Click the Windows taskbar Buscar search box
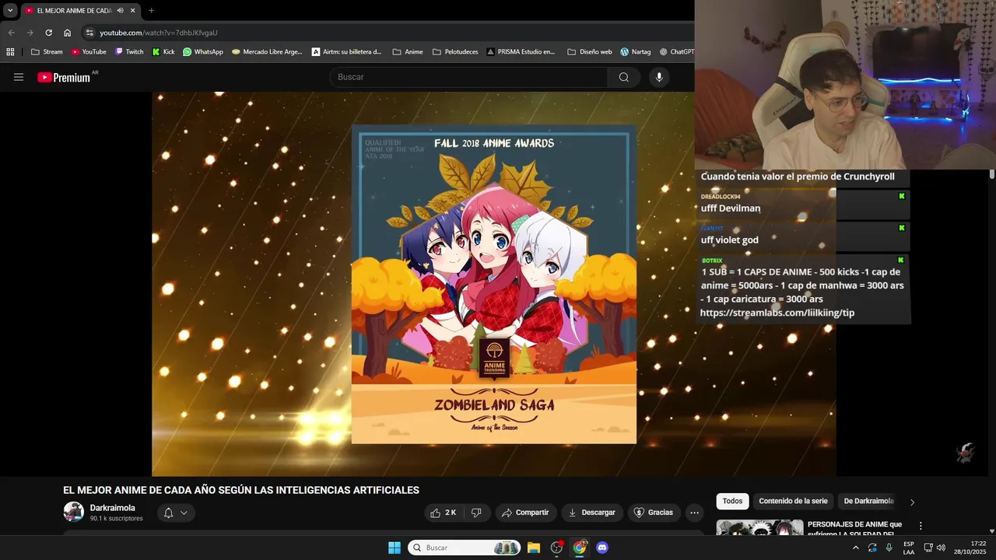The height and width of the screenshot is (560, 996). point(465,548)
